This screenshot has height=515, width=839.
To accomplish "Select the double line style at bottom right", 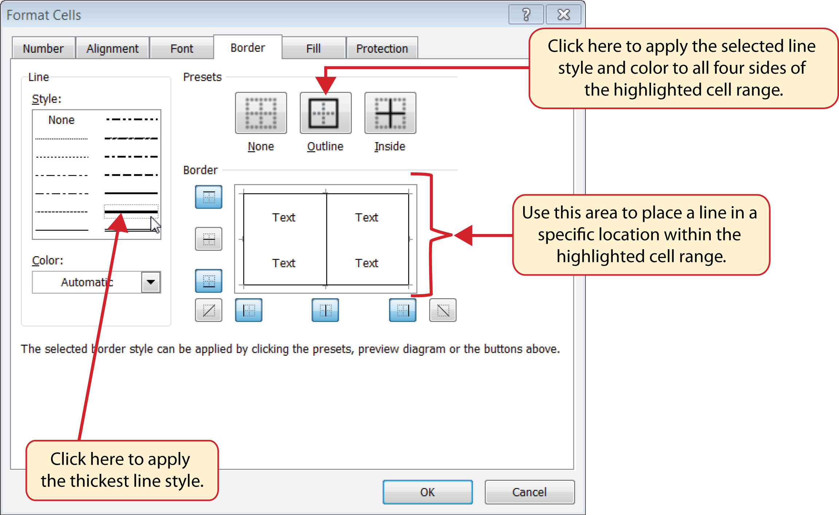I will (x=131, y=230).
